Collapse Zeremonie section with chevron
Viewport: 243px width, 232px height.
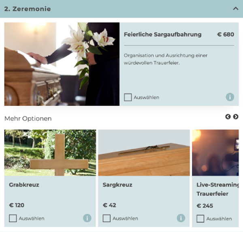(x=236, y=9)
